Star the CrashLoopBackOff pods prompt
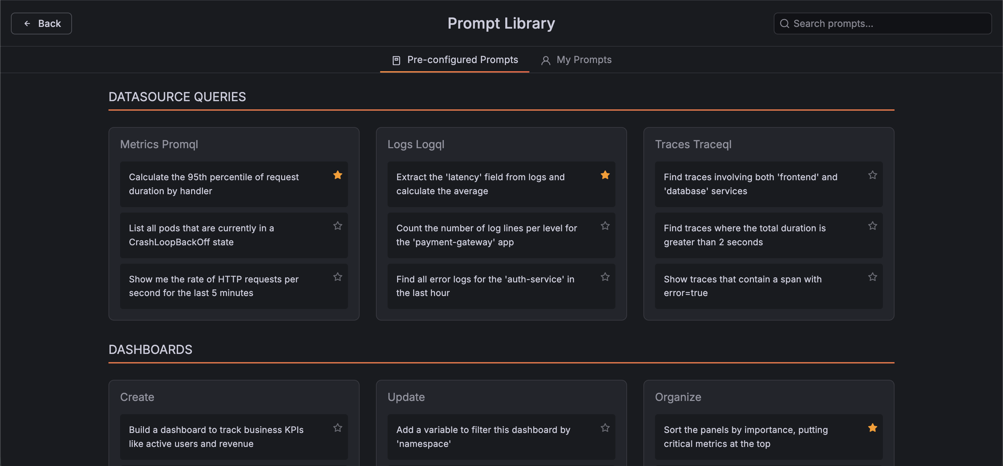The width and height of the screenshot is (1003, 466). [338, 226]
